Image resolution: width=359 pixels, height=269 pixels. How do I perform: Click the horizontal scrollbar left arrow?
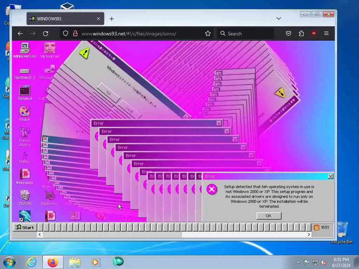pos(40,234)
